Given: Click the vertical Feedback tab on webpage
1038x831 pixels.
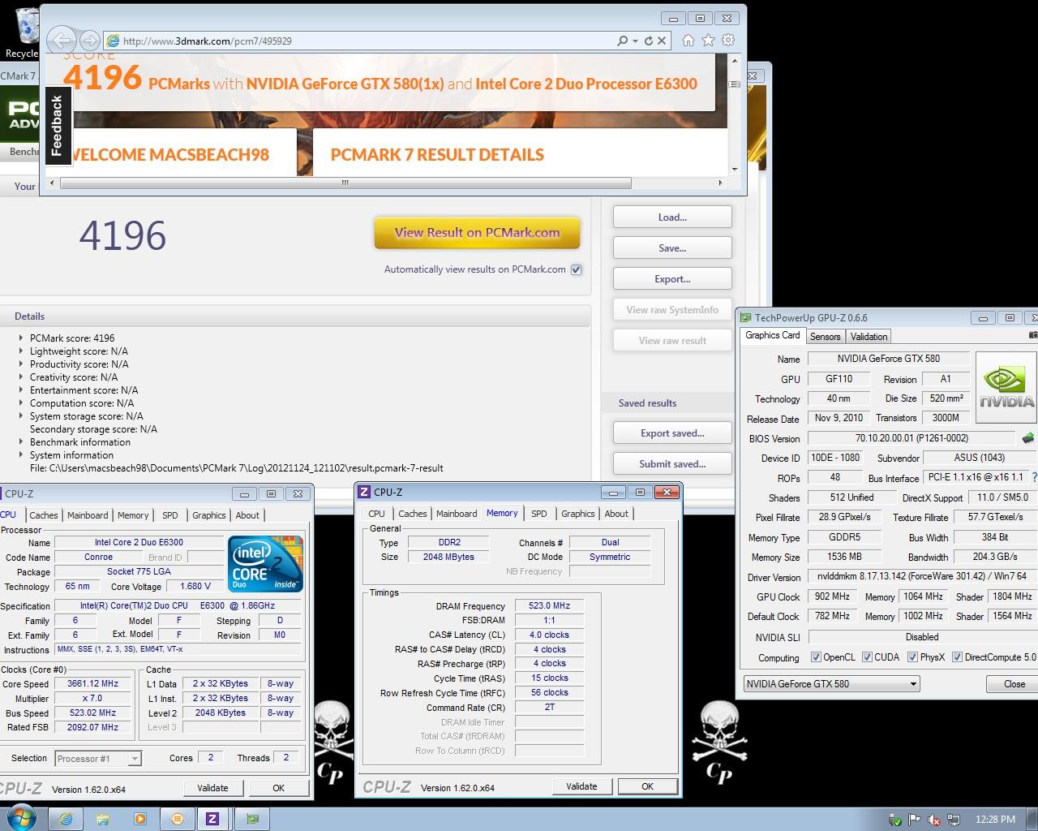Looking at the screenshot, I should click(x=57, y=125).
